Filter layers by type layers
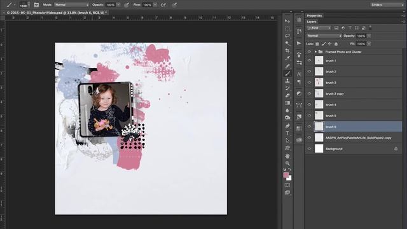The height and width of the screenshot is (229, 407). coord(350,28)
